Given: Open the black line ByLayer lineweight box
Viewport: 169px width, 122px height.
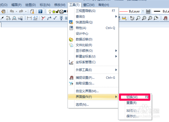Looking at the screenshot, I should coord(161,11).
